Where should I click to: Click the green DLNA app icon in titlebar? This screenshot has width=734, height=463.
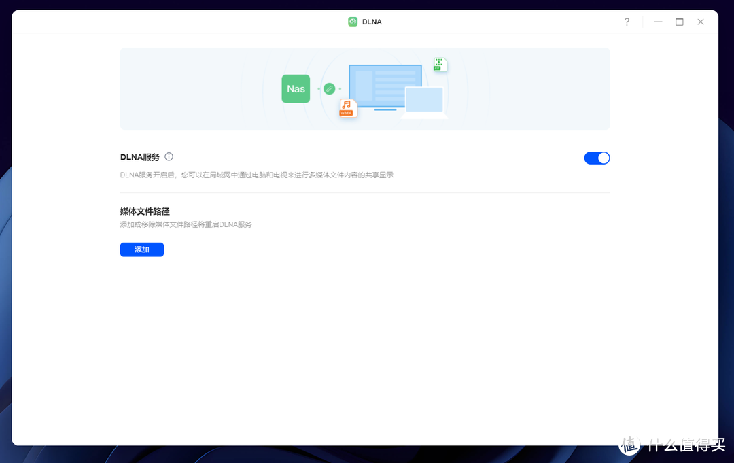click(x=352, y=21)
